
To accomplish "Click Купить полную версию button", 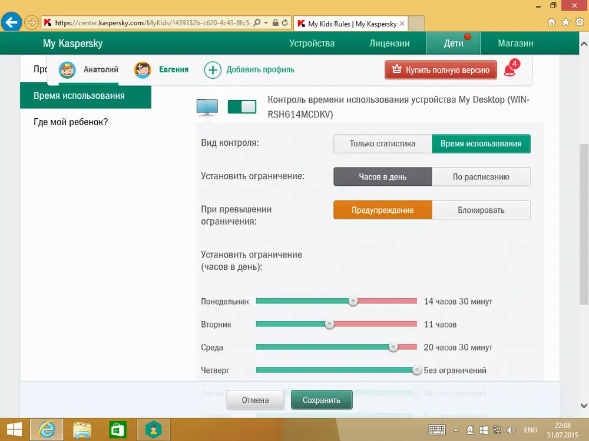I will click(x=441, y=70).
